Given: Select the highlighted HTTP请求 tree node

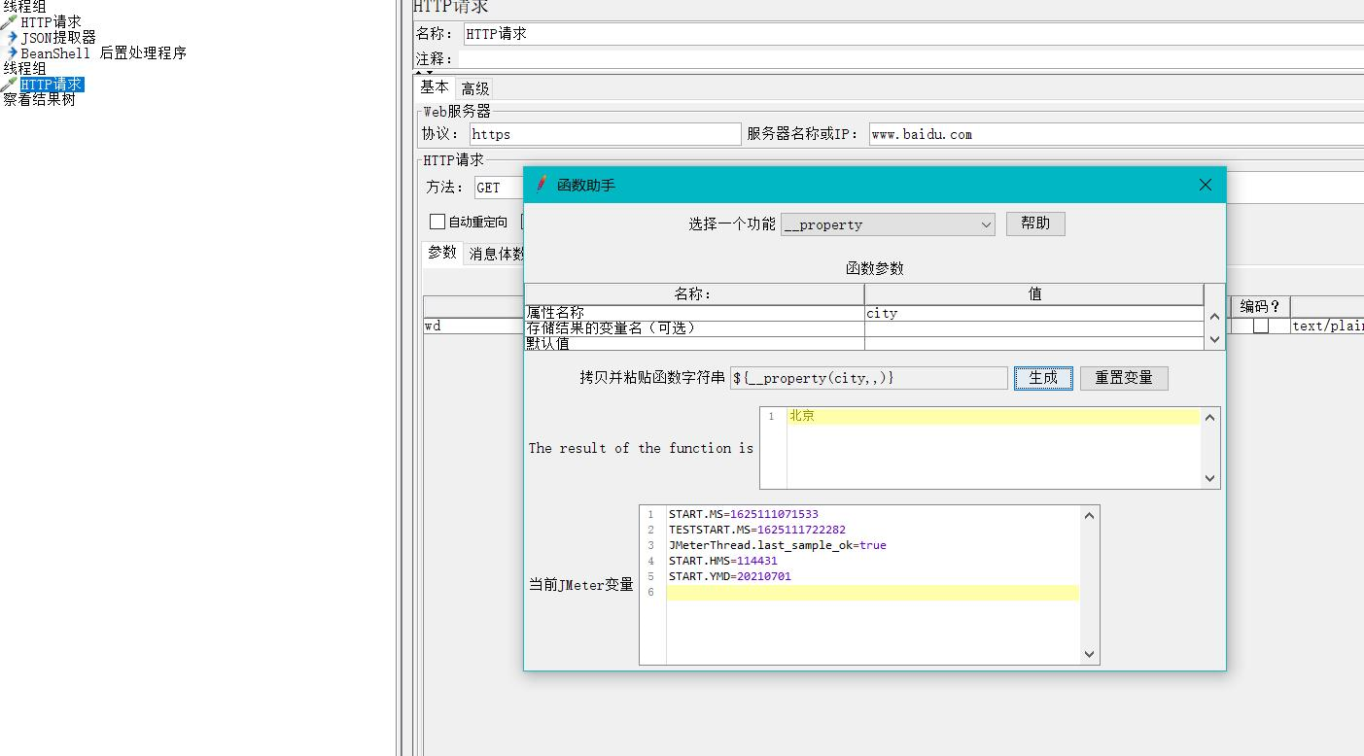Looking at the screenshot, I should pyautogui.click(x=52, y=85).
